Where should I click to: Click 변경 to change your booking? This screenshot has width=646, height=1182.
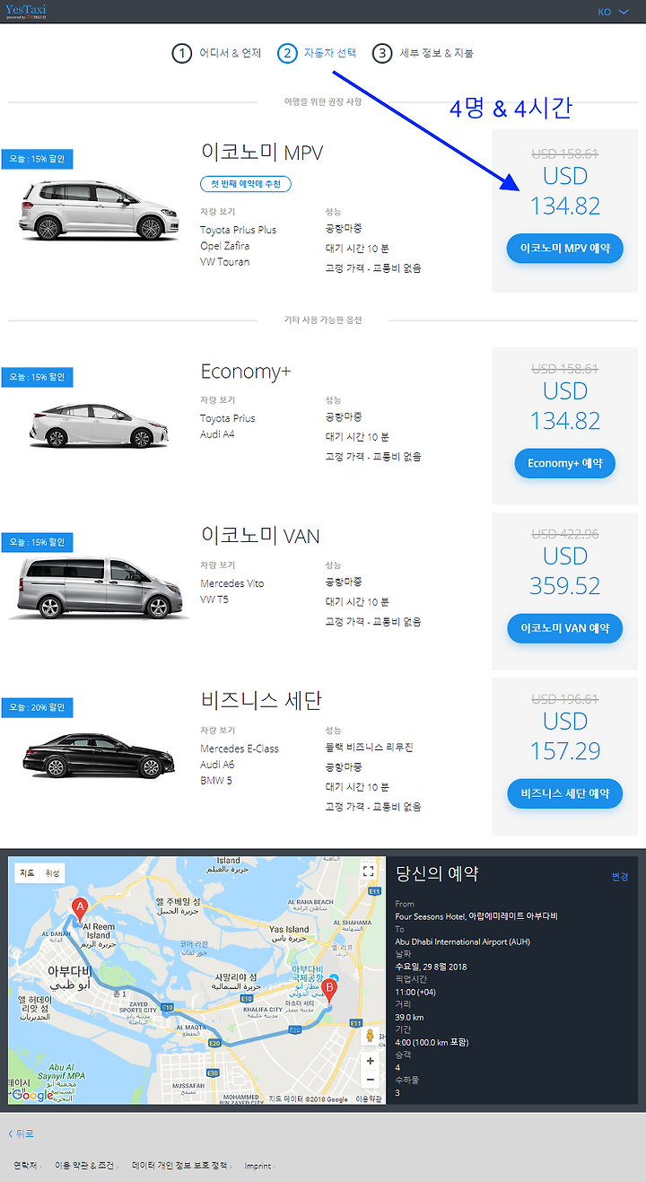pyautogui.click(x=620, y=877)
